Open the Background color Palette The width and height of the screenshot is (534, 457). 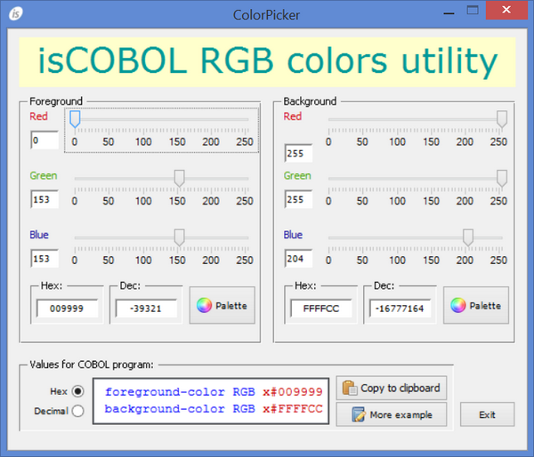tap(476, 306)
